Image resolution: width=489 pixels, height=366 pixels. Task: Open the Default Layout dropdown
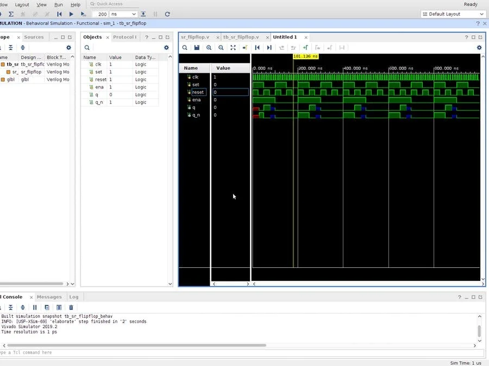point(452,14)
